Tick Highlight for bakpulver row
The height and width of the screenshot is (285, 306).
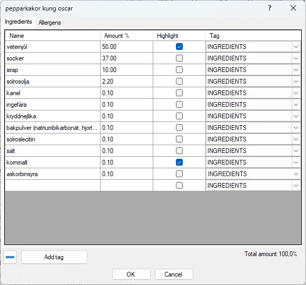click(x=179, y=127)
